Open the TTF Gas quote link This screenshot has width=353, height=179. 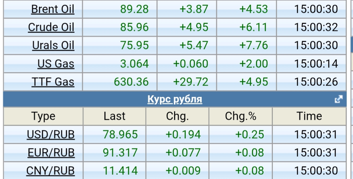pyautogui.click(x=53, y=82)
